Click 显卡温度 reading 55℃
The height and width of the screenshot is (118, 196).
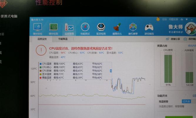(120, 53)
